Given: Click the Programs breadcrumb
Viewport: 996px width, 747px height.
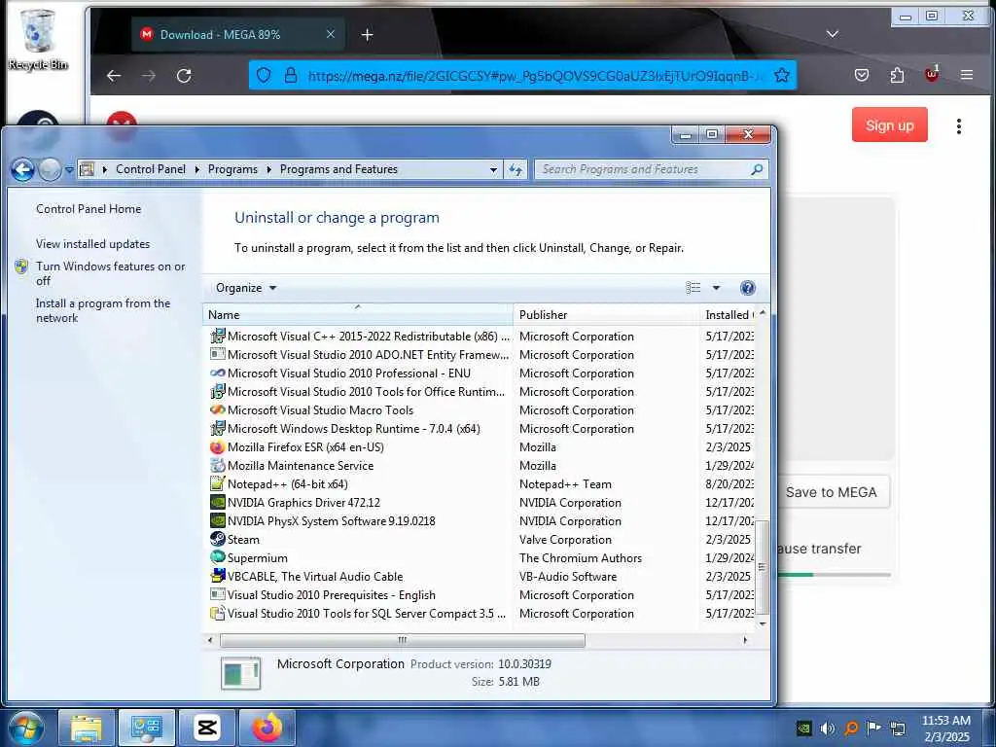Looking at the screenshot, I should click(x=232, y=169).
